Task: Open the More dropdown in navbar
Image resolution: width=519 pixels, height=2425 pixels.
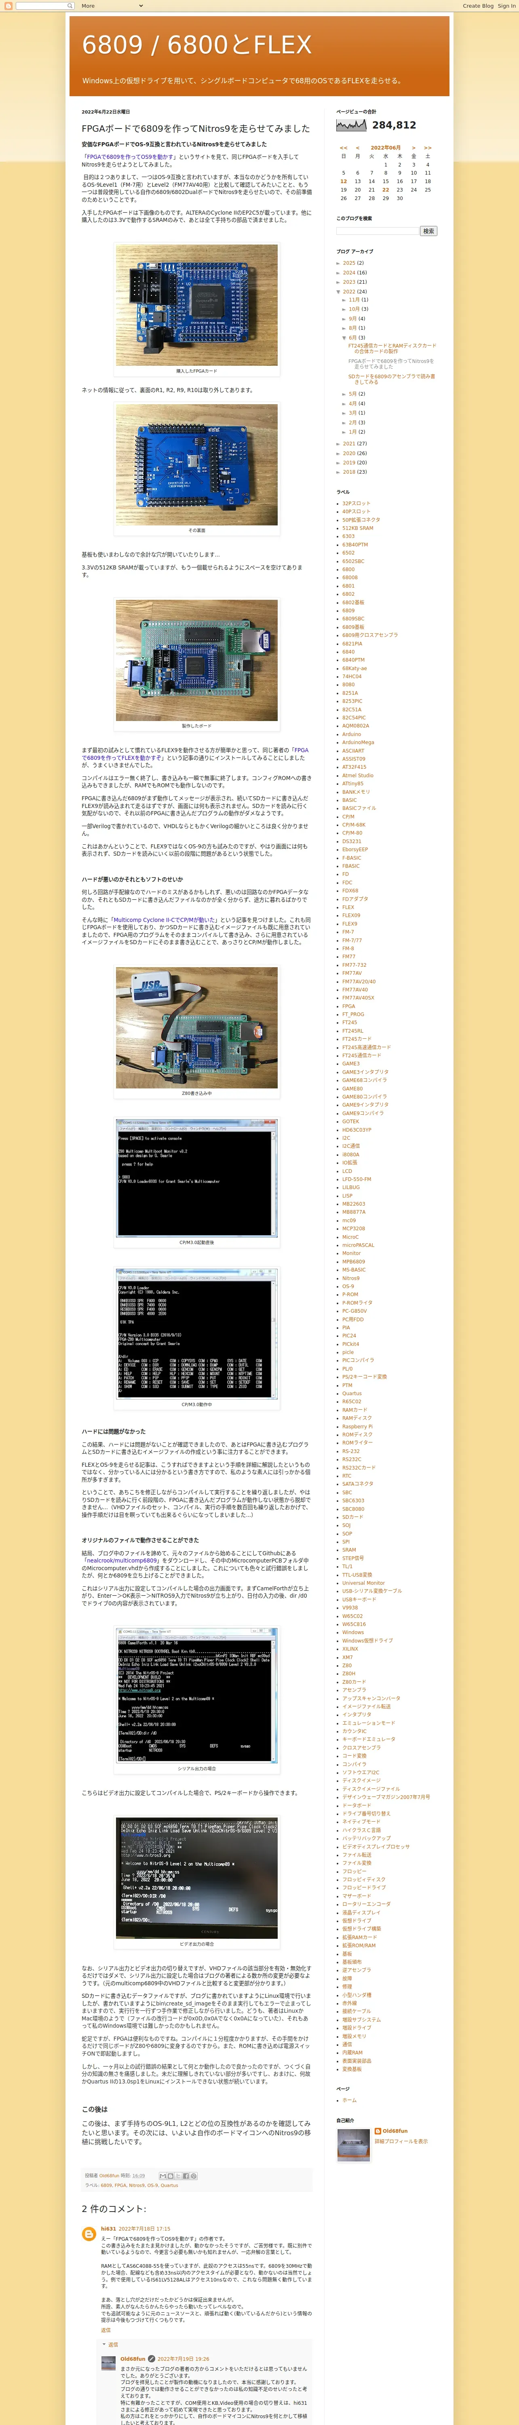Action: pyautogui.click(x=112, y=6)
